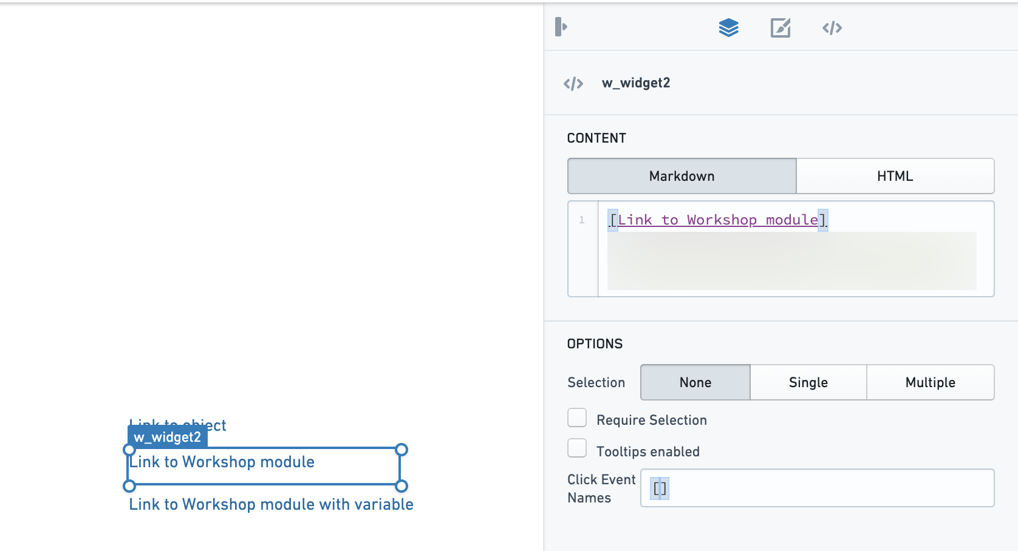1018x551 pixels.
Task: Set Selection to Single
Action: tap(808, 382)
